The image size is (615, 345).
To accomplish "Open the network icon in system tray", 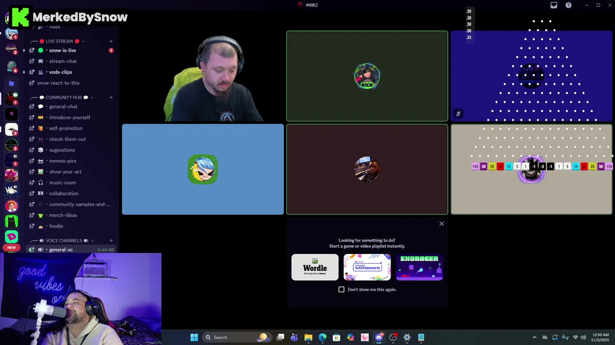I will pos(575,337).
